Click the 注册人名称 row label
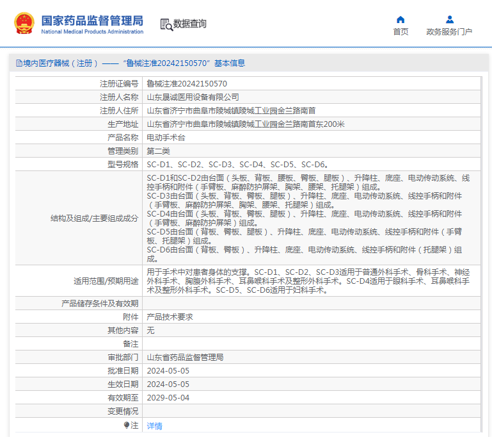The image size is (492, 437). tap(119, 97)
